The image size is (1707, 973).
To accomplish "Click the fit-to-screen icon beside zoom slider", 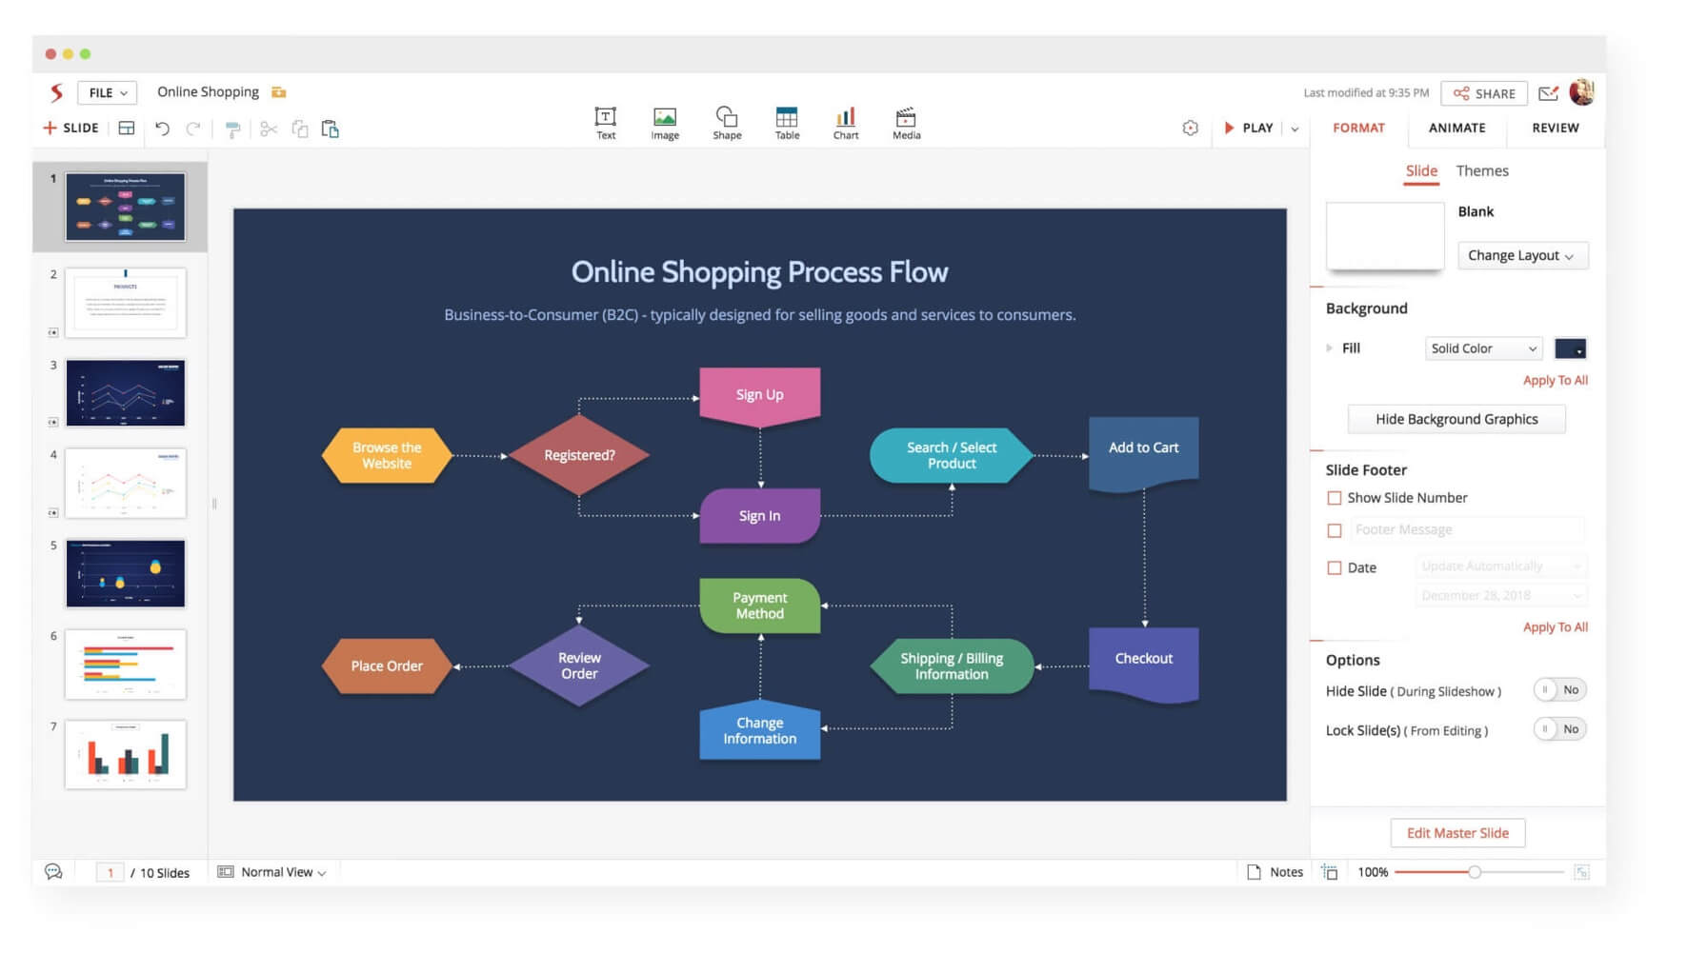I will (1581, 872).
